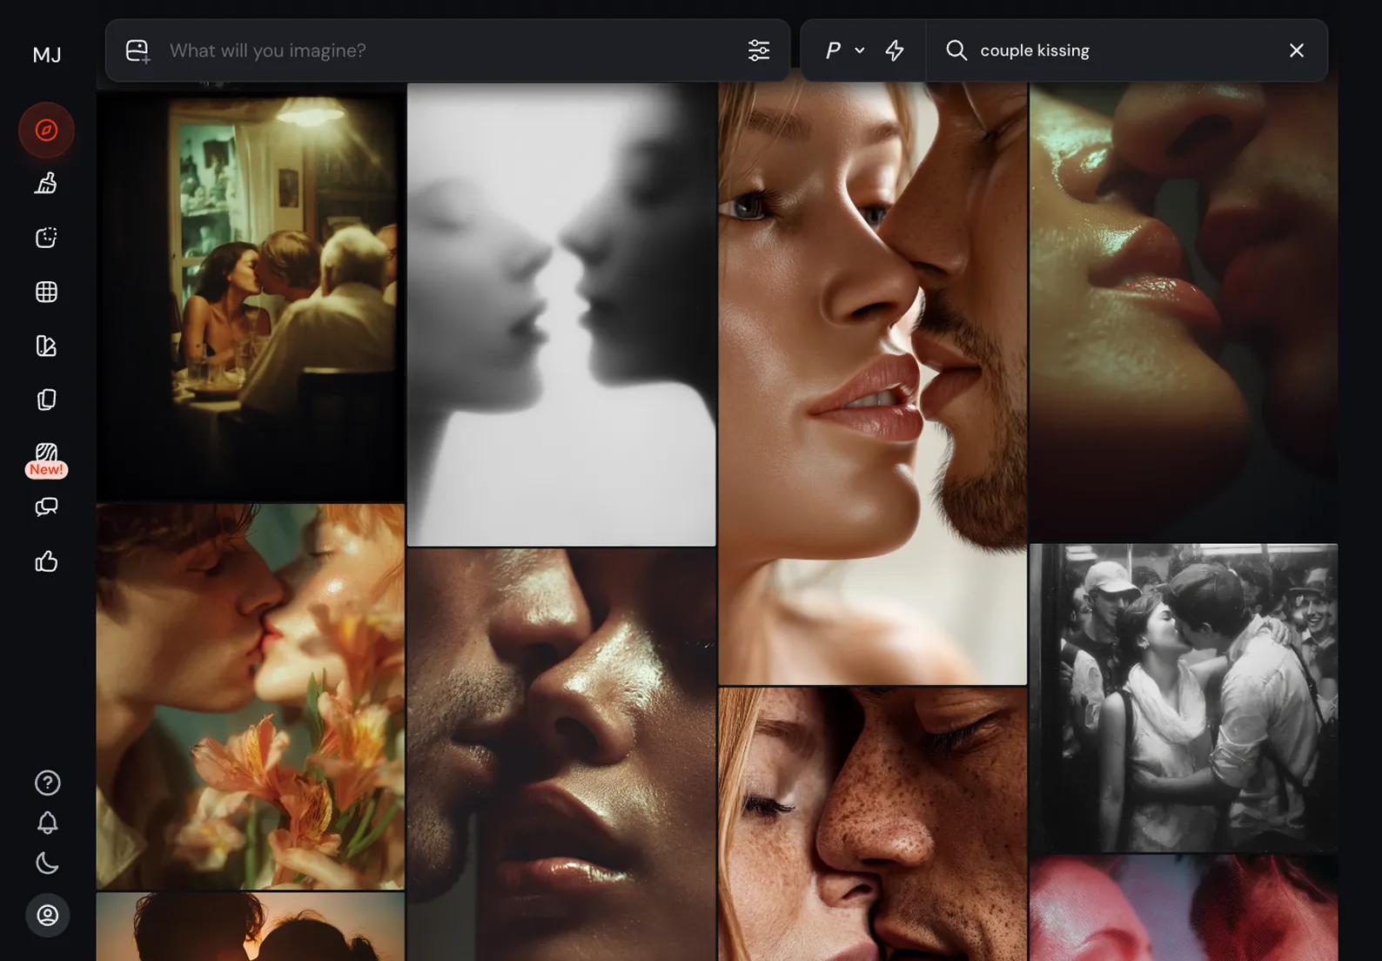Click the add image icon in prompt bar

[x=138, y=51]
